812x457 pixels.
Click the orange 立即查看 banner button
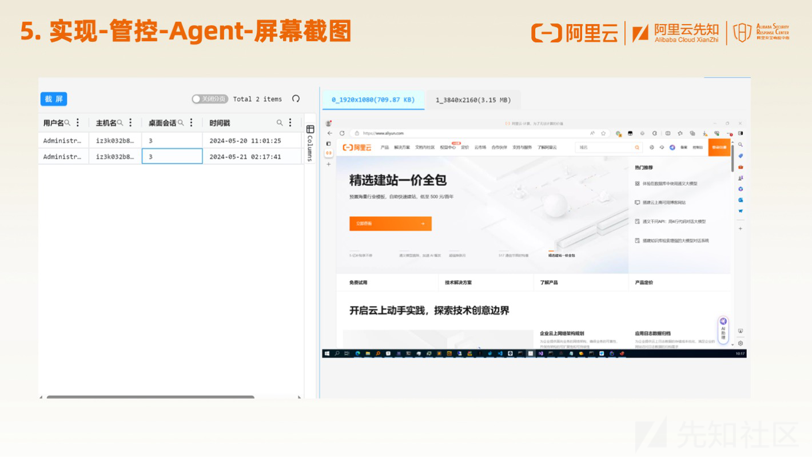point(391,224)
